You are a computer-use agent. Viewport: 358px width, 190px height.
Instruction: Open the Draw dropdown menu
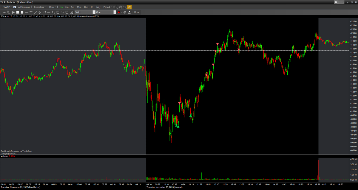pos(53,7)
